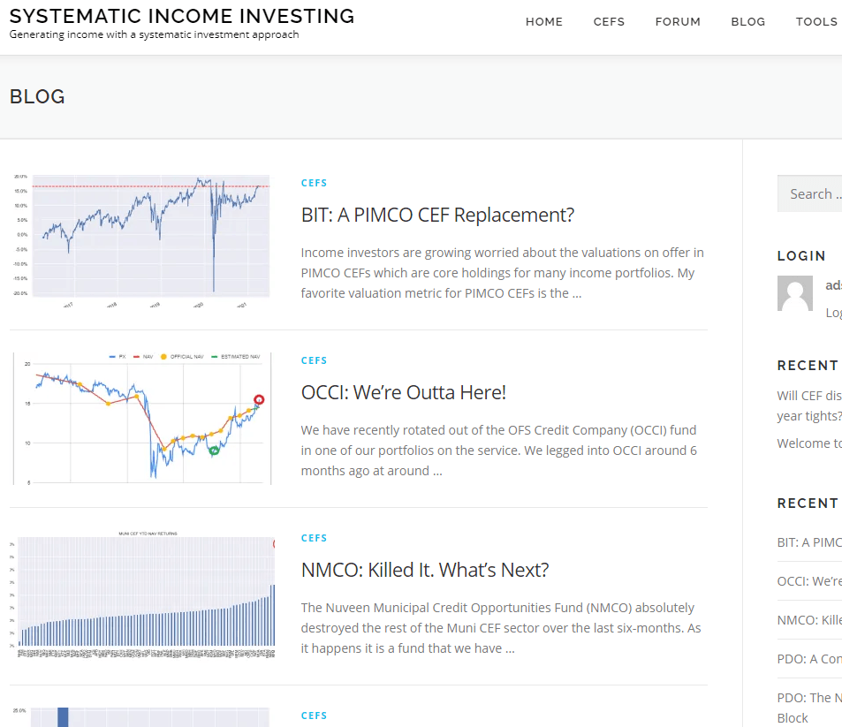
Task: Click the OCCI price and NAV chart thumbnail
Action: [141, 418]
